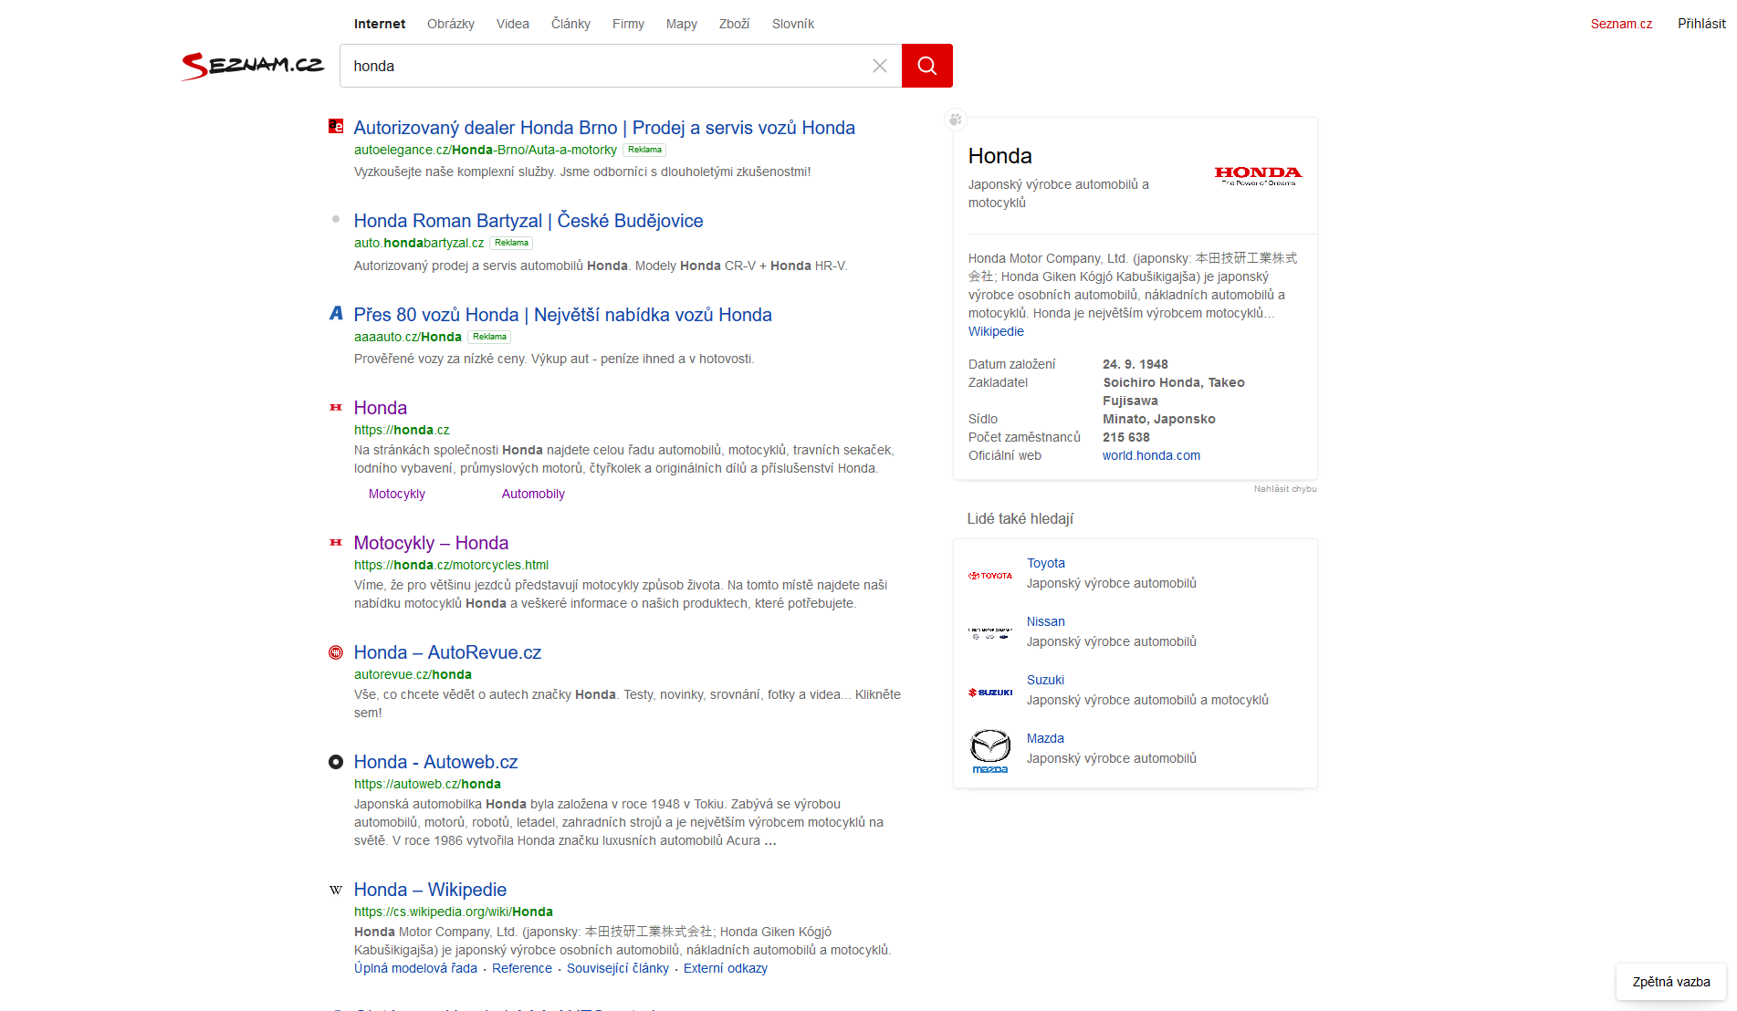The image size is (1737, 1011).
Task: Switch to the Videa tab
Action: tap(513, 24)
